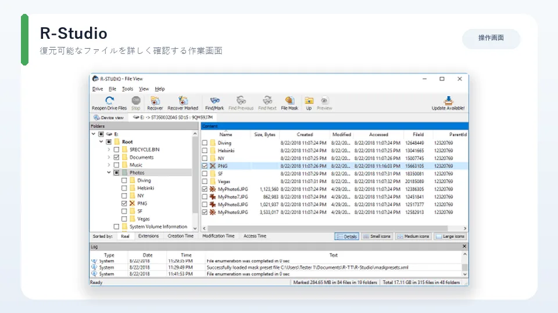Select Vegas folder in the tree

coord(143,219)
